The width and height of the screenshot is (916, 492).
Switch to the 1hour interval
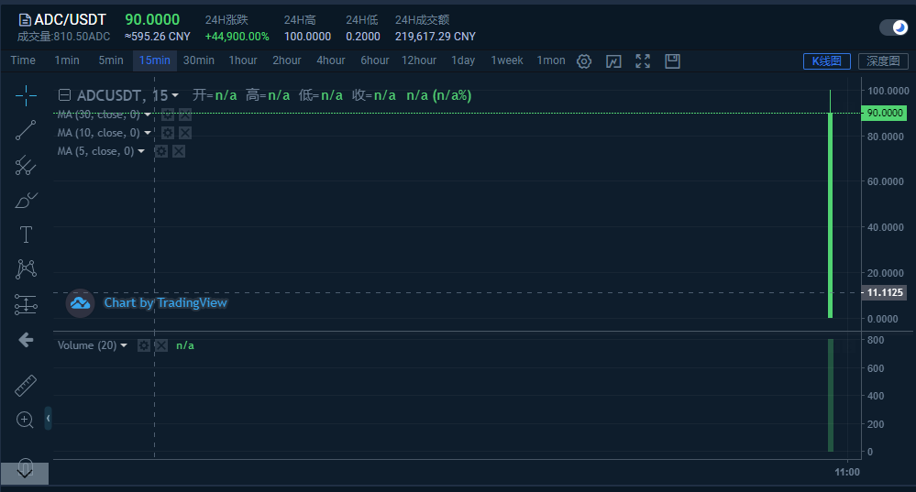point(243,60)
